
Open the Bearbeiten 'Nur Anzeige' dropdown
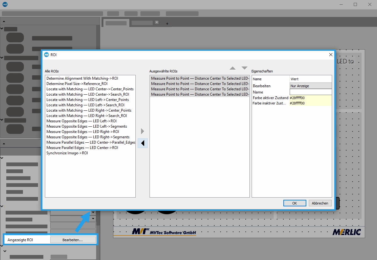click(310, 86)
